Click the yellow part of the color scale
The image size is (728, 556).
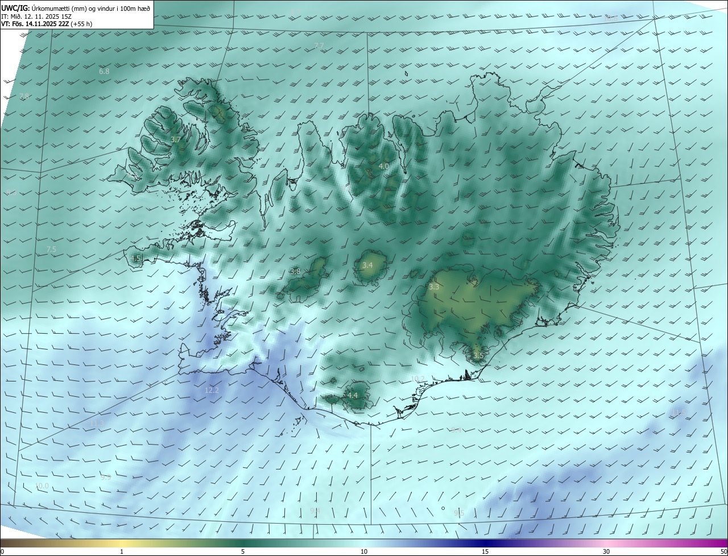coord(122,543)
